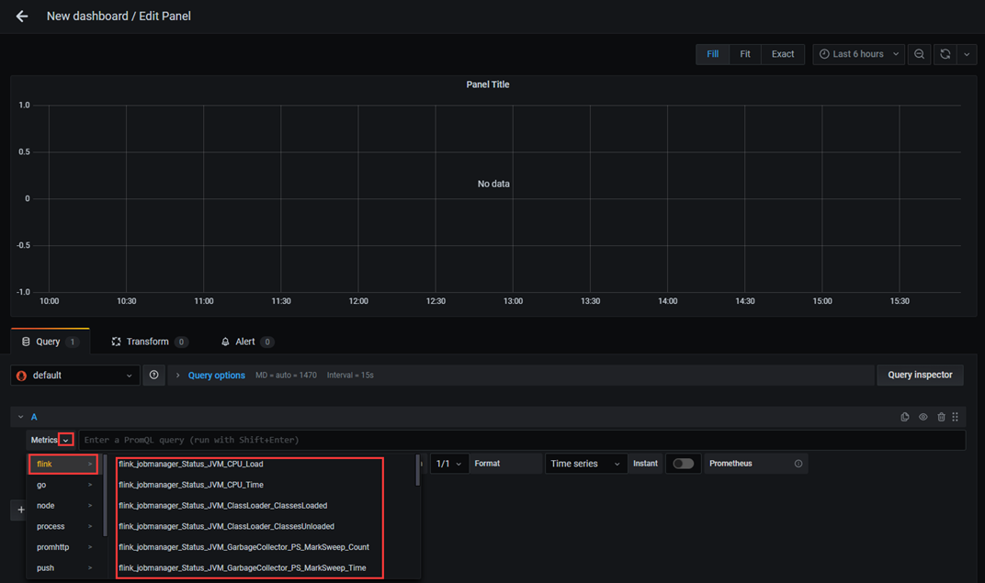This screenshot has height=583, width=985.
Task: Open the Query inspector
Action: [920, 375]
